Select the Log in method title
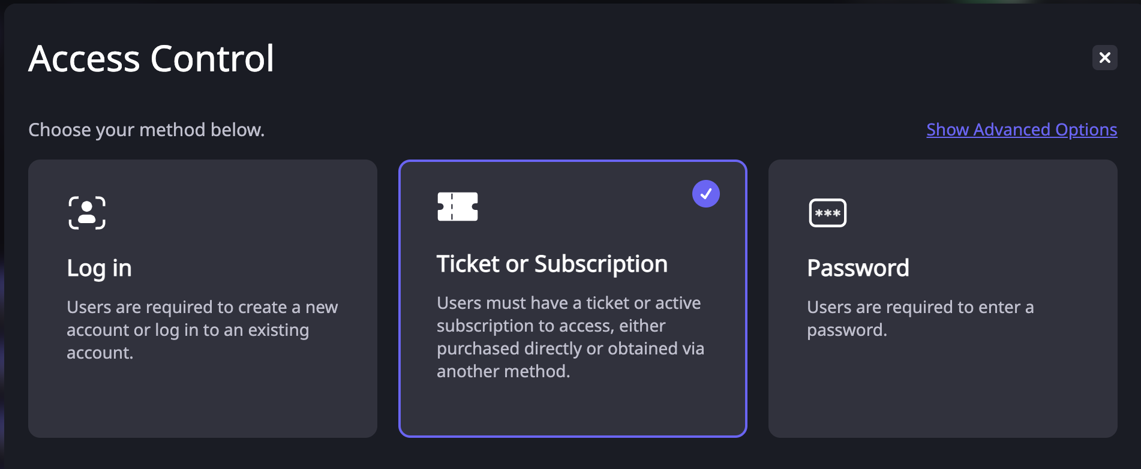 pyautogui.click(x=99, y=268)
